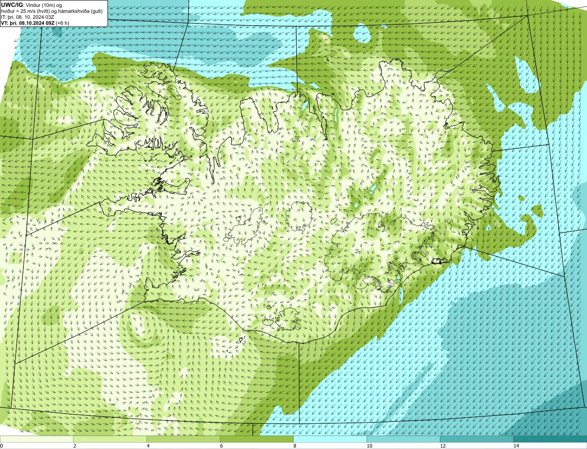
Task: Click the 10–12 m/s turquoise legend swatch
Action: point(404,439)
